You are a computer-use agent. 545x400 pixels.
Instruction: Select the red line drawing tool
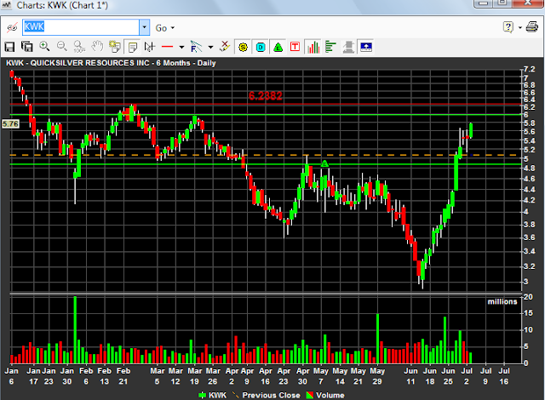coord(167,47)
